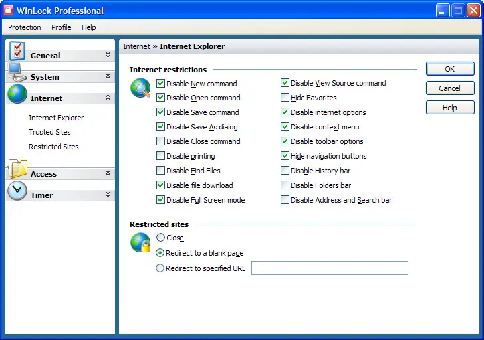Select Redirect to a blank page
This screenshot has height=340, width=484.
(160, 253)
